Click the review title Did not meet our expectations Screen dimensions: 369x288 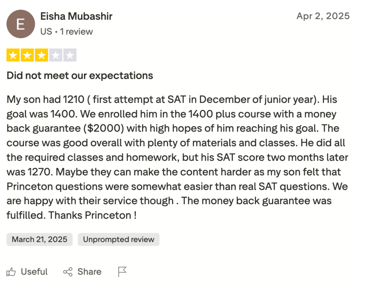pyautogui.click(x=80, y=76)
